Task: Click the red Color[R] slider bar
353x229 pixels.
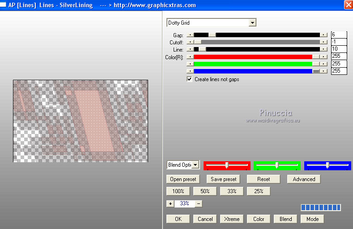Action: [257, 57]
